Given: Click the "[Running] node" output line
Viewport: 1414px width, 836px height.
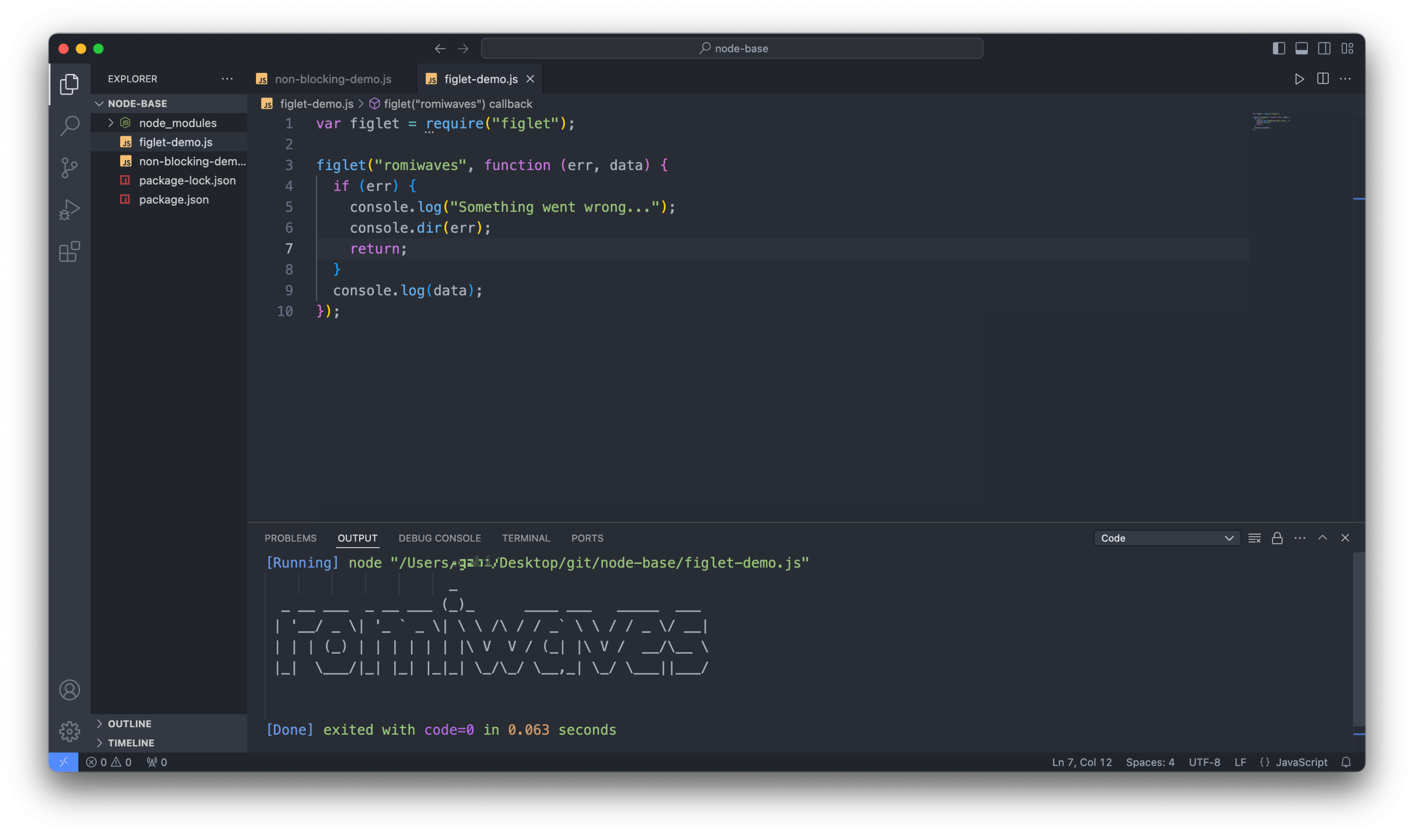Looking at the screenshot, I should click(537, 563).
